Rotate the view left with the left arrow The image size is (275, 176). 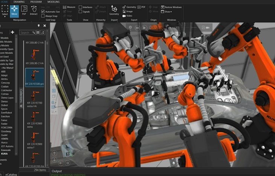pyautogui.click(x=61, y=163)
